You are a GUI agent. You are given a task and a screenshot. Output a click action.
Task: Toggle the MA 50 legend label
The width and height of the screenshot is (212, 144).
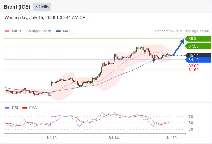(68, 31)
